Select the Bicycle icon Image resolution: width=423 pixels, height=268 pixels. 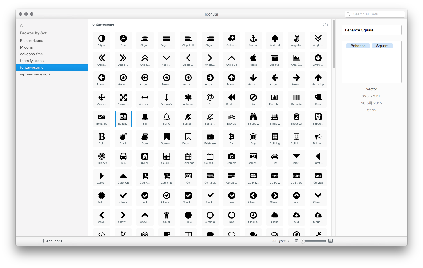click(232, 119)
